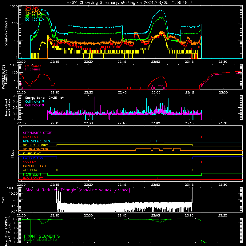The width and height of the screenshot is (246, 246).
Task: Click the PARTICLE_FLAG label
Action: click(x=34, y=166)
